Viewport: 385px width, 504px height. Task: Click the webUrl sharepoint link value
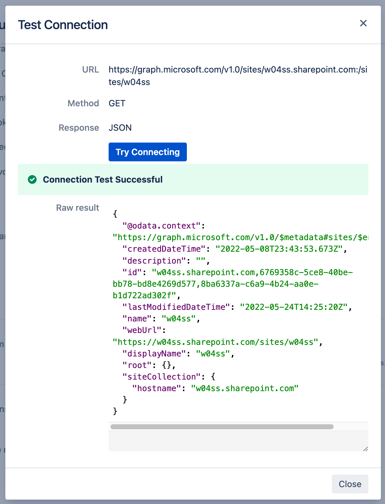[x=215, y=342]
